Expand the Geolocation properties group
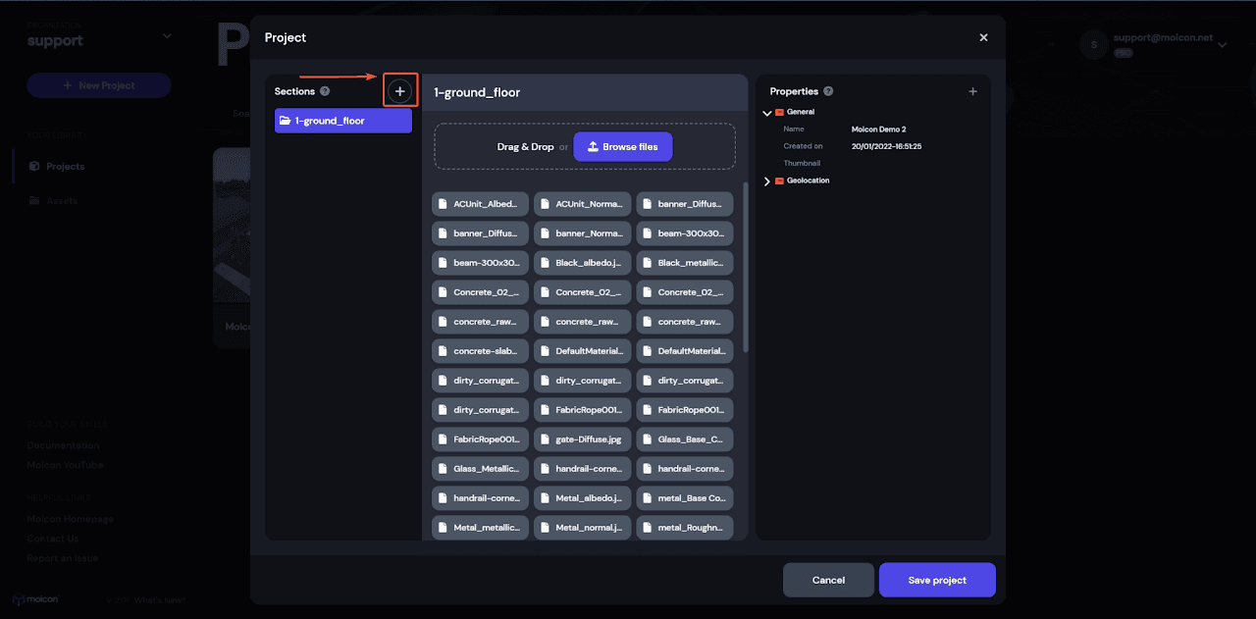 tap(767, 181)
